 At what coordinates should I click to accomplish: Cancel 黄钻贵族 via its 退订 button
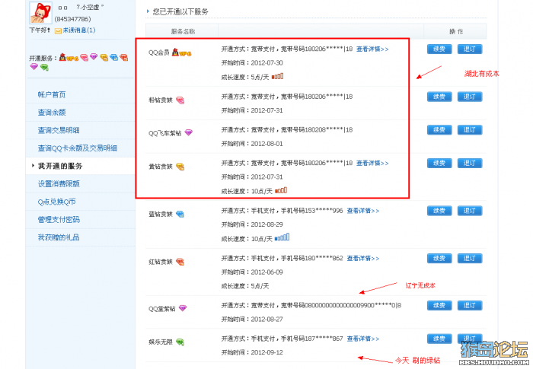pos(470,163)
